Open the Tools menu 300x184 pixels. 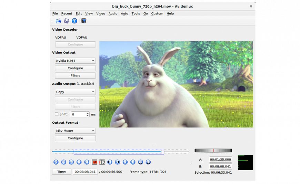[x=136, y=13]
